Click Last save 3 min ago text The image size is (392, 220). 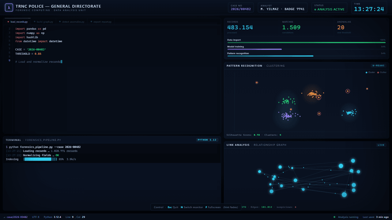coord(375,217)
